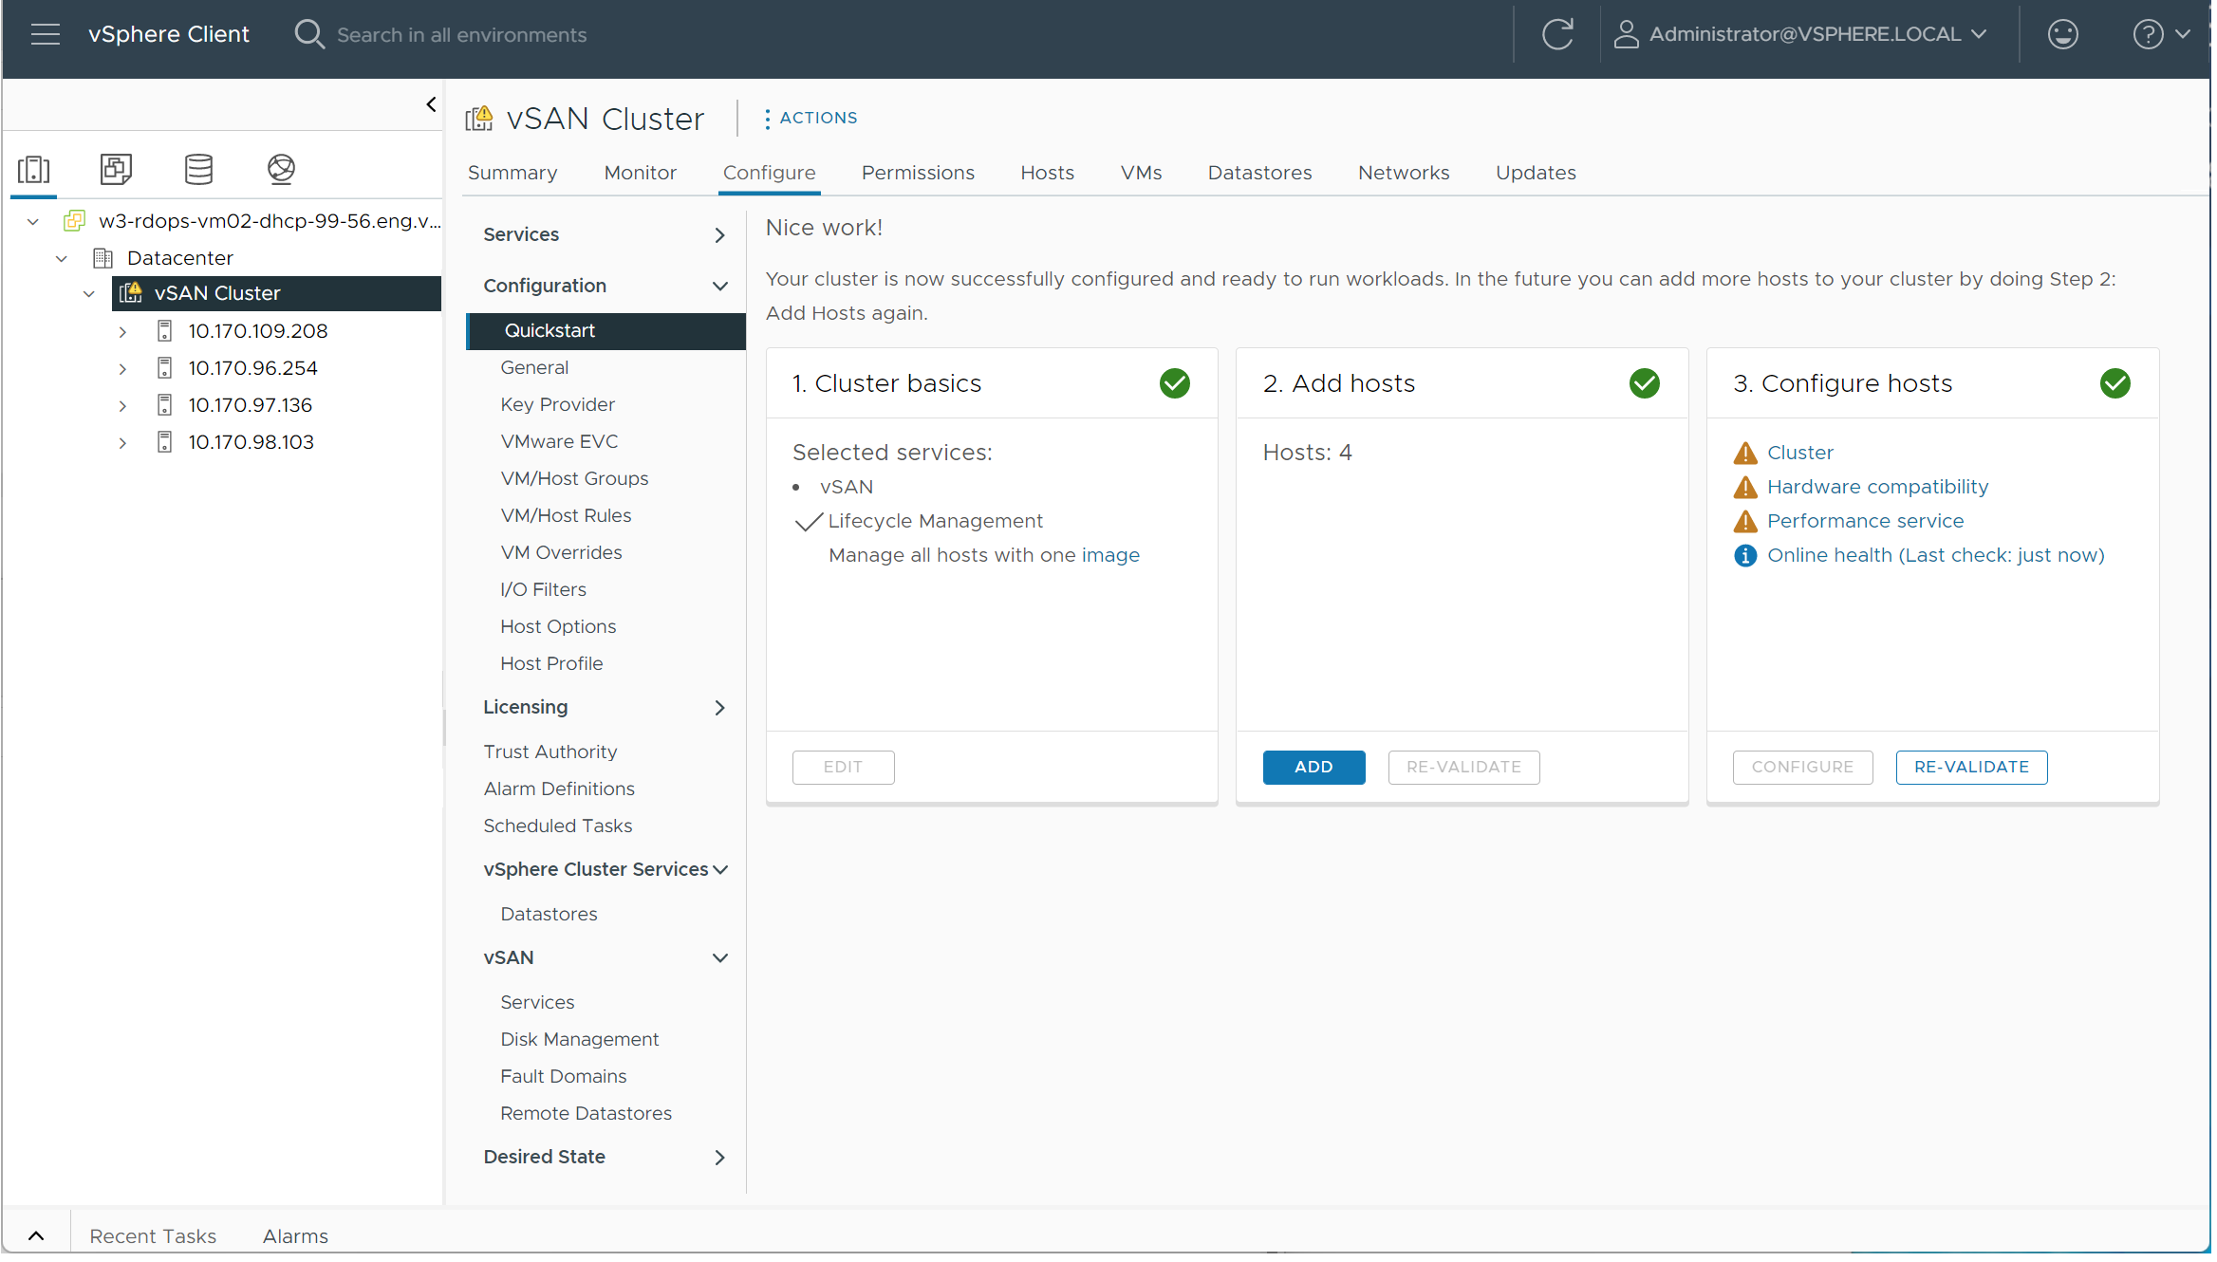
Task: Select the Hosts tab
Action: coord(1046,172)
